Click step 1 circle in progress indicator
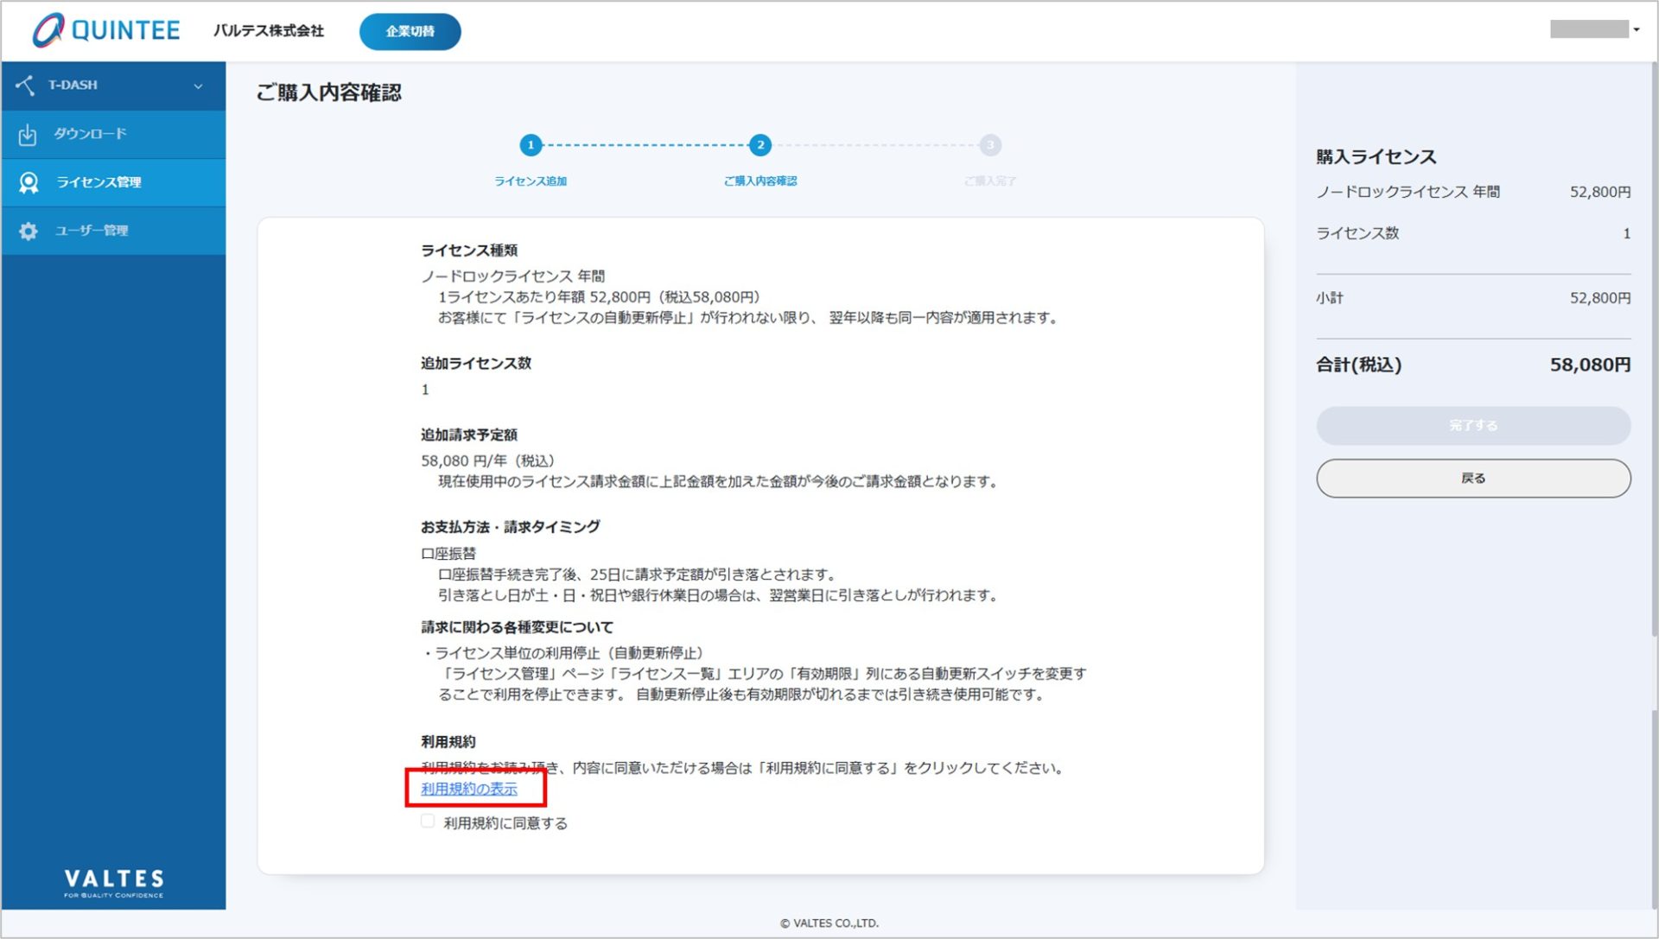This screenshot has width=1659, height=939. [531, 145]
